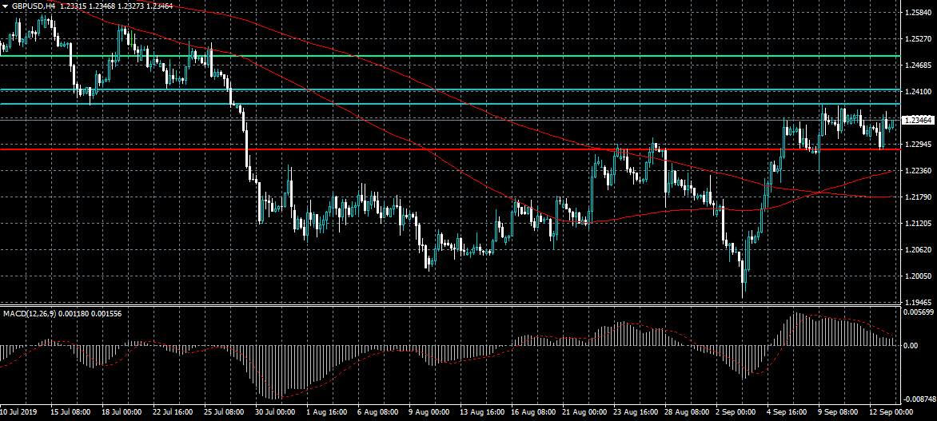The height and width of the screenshot is (421, 937).
Task: Select the upper cyan horizontal line
Action: tap(449, 90)
